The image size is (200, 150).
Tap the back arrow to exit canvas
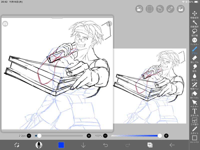point(172,145)
